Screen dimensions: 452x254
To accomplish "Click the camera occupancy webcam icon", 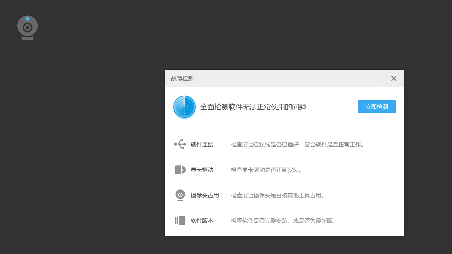I will pyautogui.click(x=180, y=195).
